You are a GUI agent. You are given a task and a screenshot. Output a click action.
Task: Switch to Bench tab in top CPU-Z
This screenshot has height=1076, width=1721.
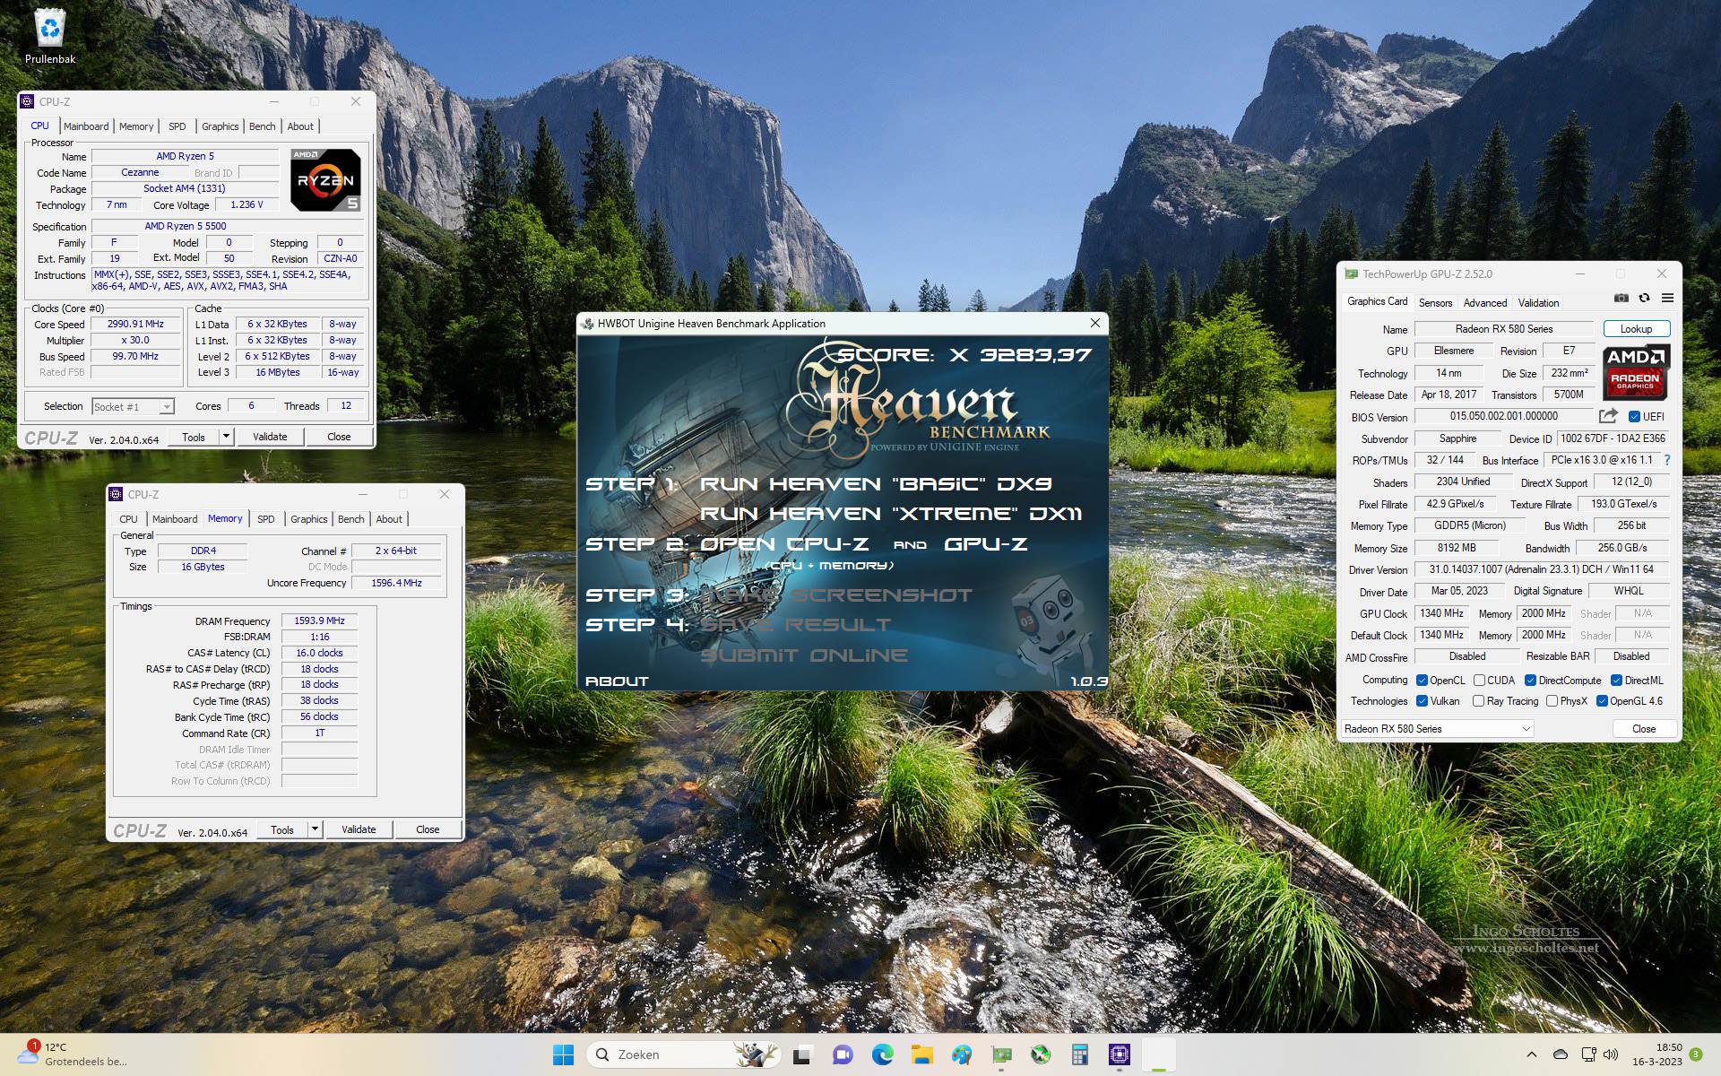pyautogui.click(x=262, y=126)
